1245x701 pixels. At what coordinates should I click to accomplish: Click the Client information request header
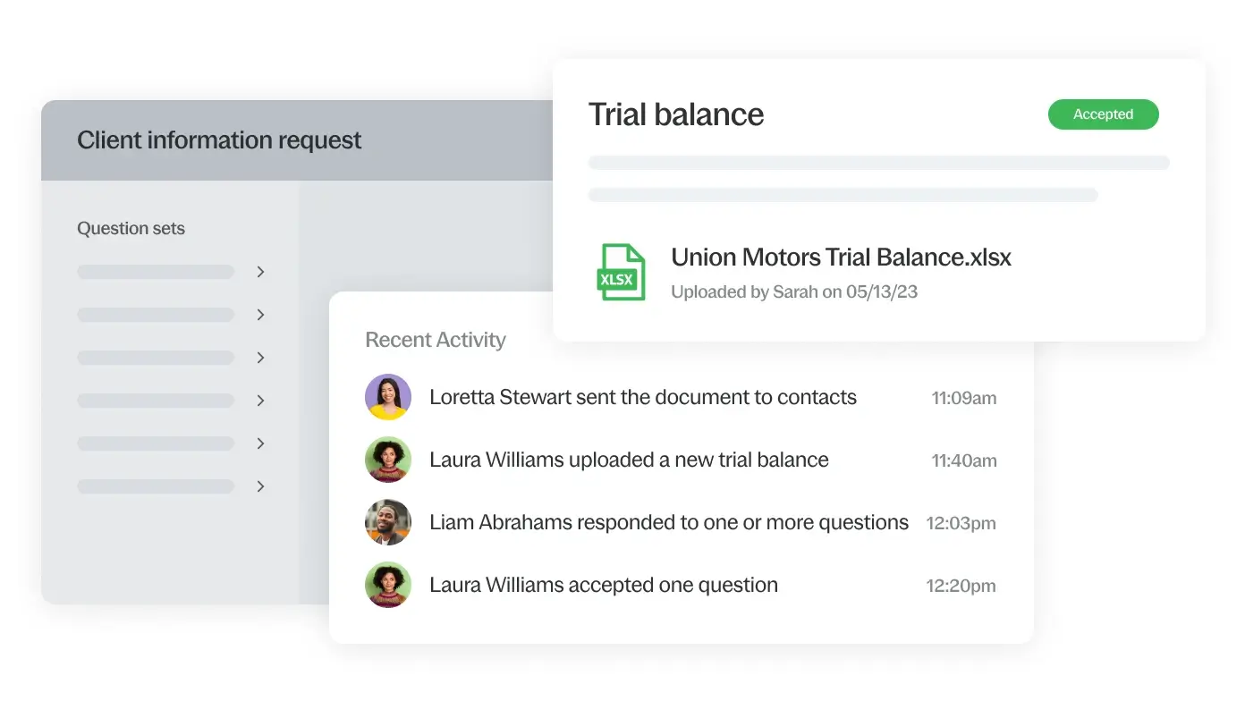(219, 140)
